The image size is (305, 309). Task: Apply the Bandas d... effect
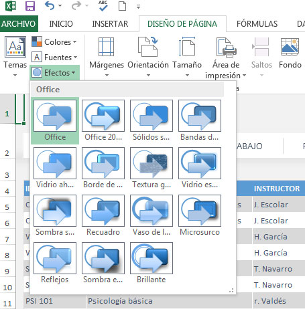pyautogui.click(x=200, y=120)
